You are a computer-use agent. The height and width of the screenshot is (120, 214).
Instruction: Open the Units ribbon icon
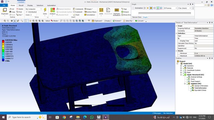click(x=101, y=10)
